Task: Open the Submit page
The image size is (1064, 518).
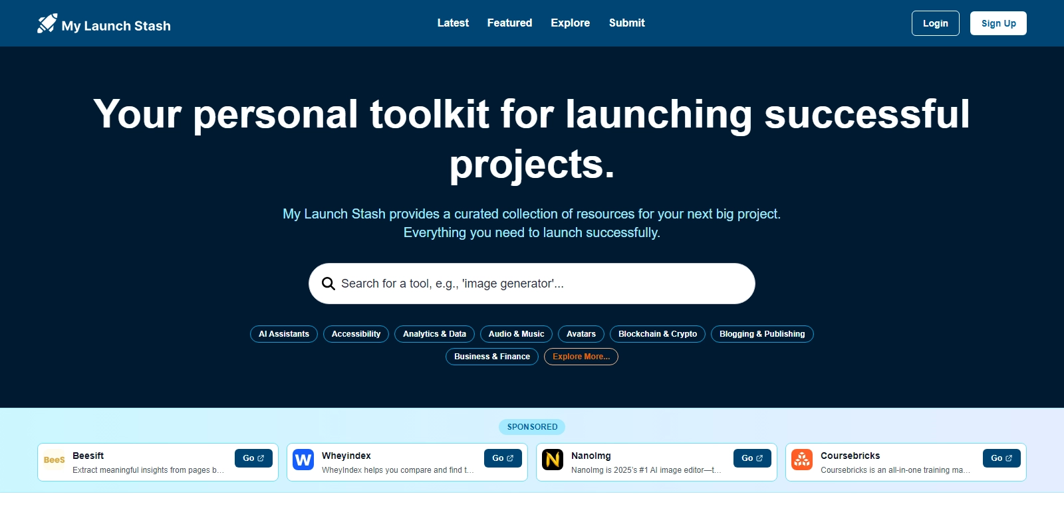Action: (x=626, y=23)
